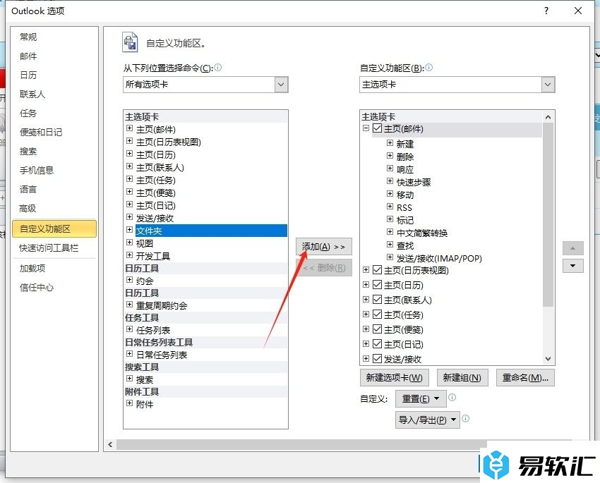
Task: Open the 重置(E) dropdown button
Action: [420, 399]
